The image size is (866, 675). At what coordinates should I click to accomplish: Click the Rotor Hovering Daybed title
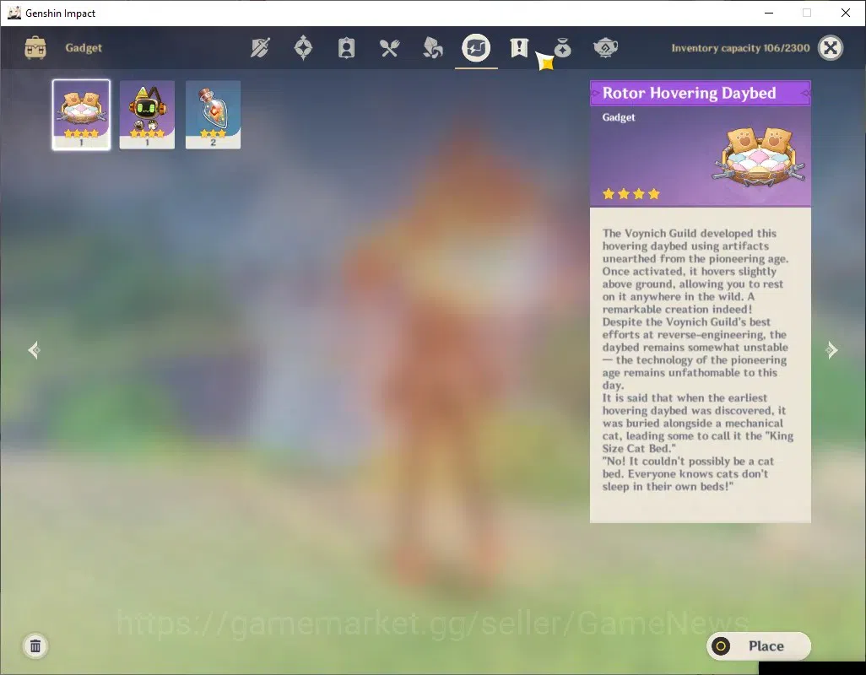coord(689,93)
